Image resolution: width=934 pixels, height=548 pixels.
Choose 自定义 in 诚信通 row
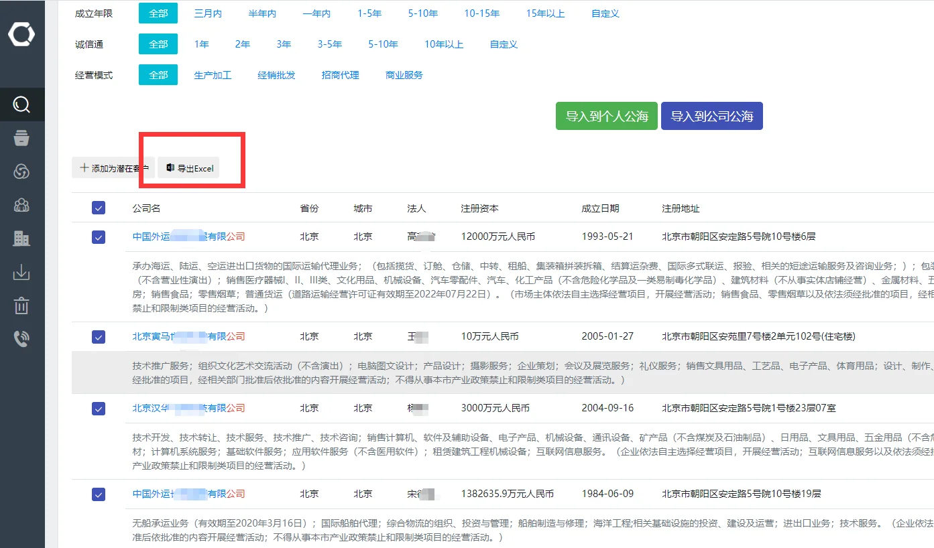click(x=504, y=44)
